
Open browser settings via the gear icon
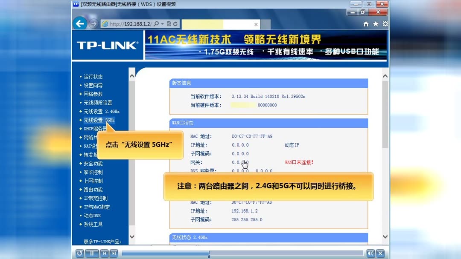click(385, 24)
